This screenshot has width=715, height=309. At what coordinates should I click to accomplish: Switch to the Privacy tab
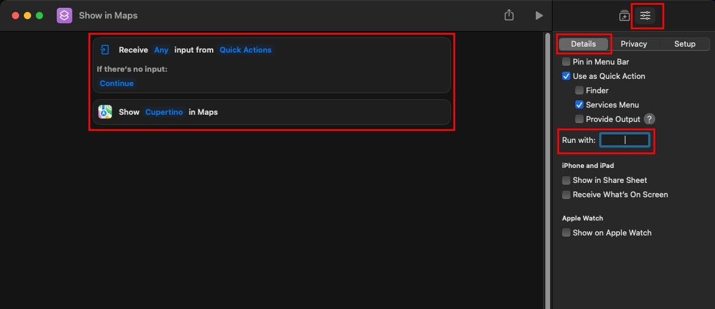tap(634, 44)
